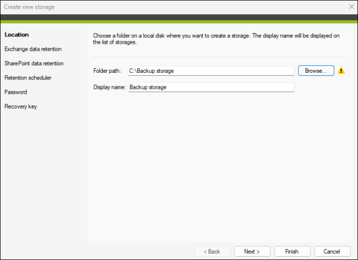Viewport: 358px width, 260px height.
Task: Click the 'Choose a folder on a local disk' description
Action: point(216,39)
